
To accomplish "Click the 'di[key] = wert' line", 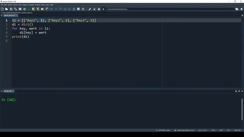I will tap(33, 33).
